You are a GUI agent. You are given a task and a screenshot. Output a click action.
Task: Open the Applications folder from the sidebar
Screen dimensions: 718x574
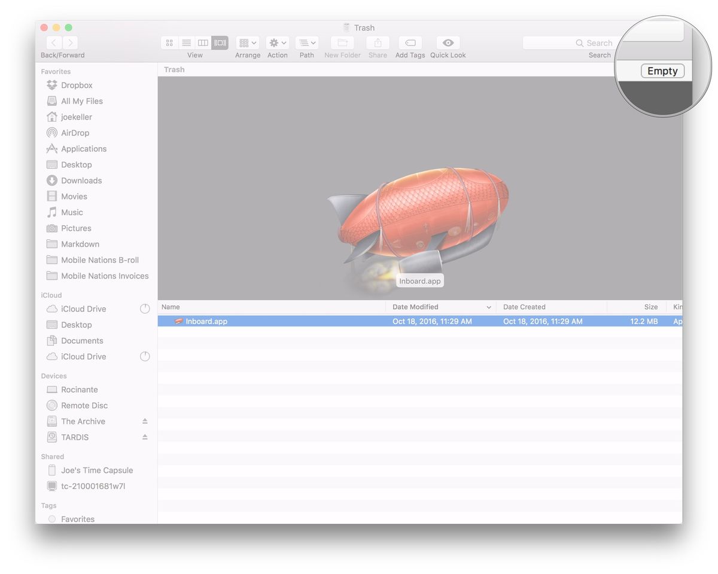coord(83,148)
